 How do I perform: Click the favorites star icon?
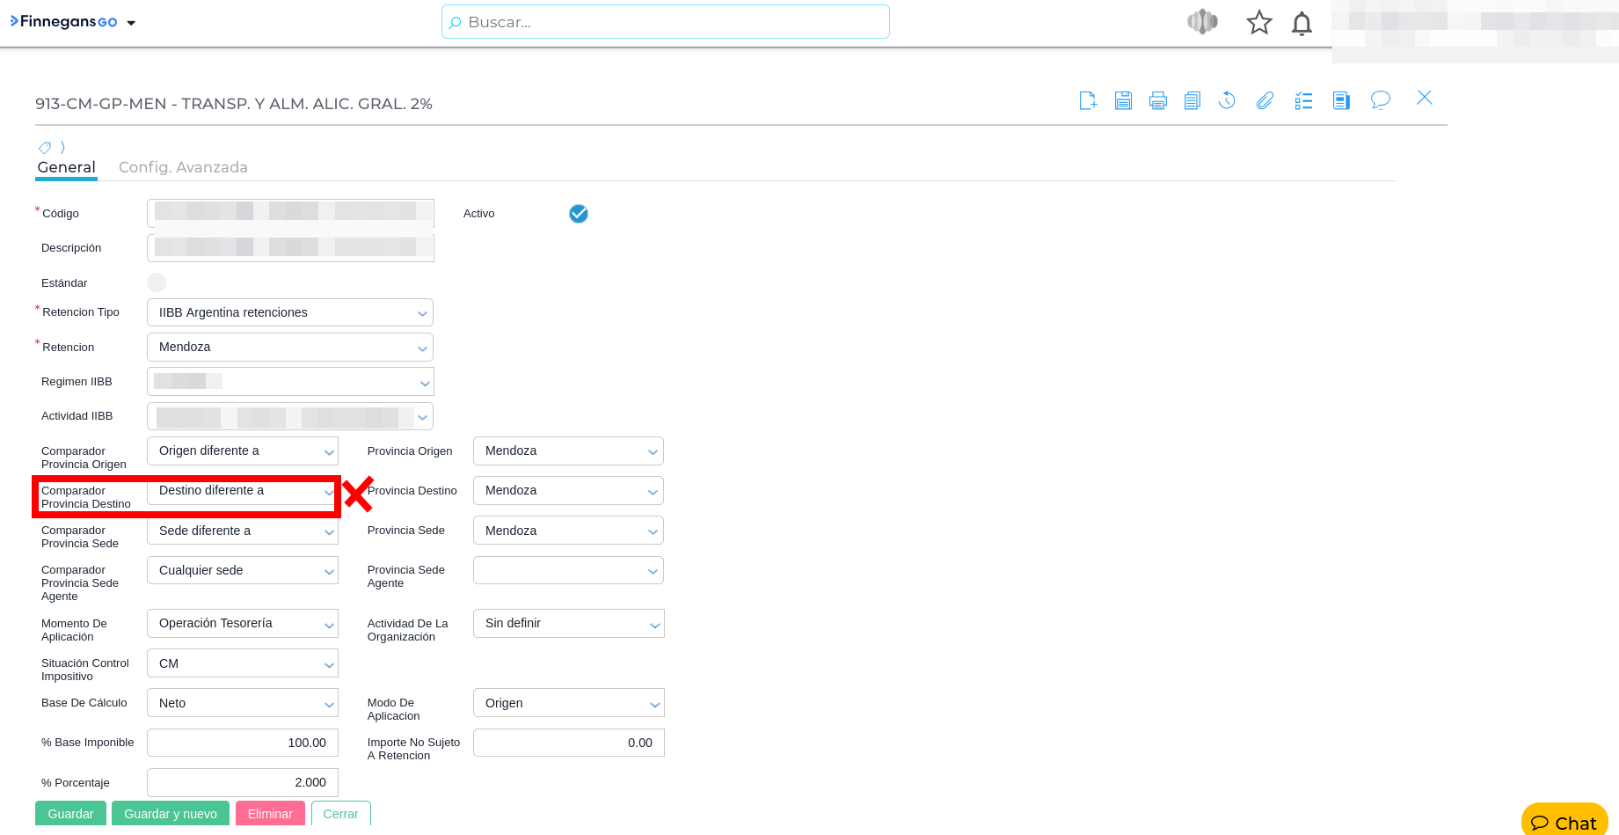pyautogui.click(x=1258, y=23)
